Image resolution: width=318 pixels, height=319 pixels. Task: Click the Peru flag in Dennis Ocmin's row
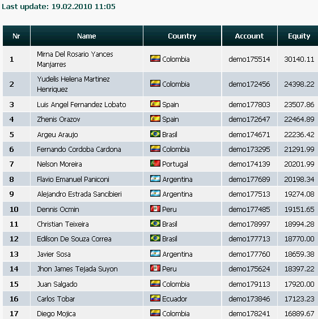click(155, 209)
